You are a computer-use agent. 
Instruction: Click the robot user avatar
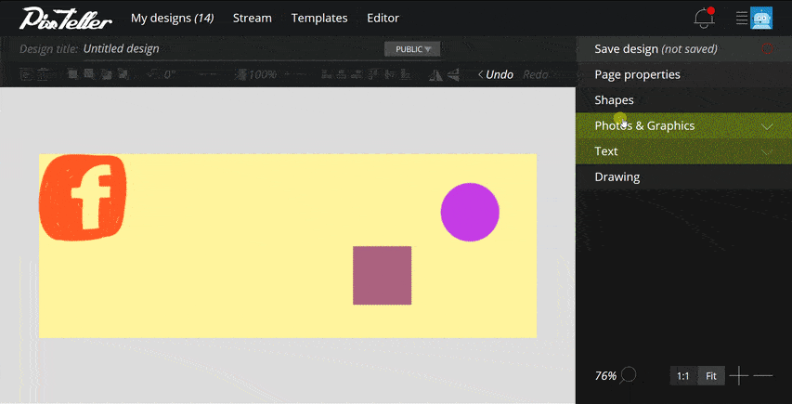pyautogui.click(x=761, y=19)
